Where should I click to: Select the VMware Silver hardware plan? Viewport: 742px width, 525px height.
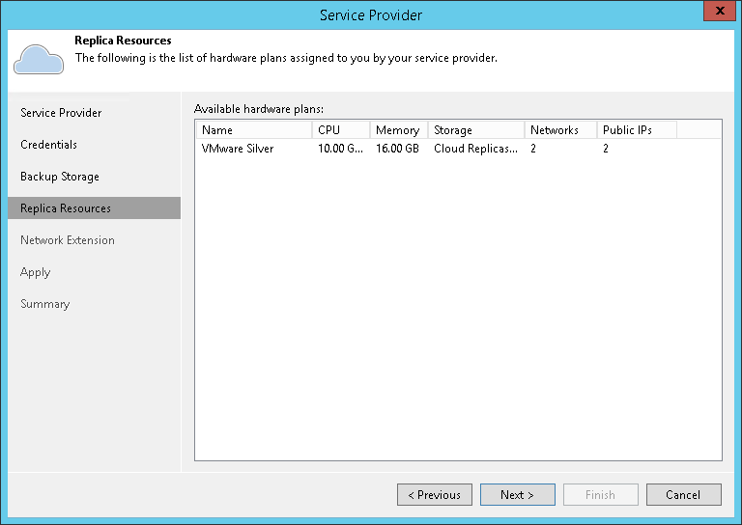point(238,149)
